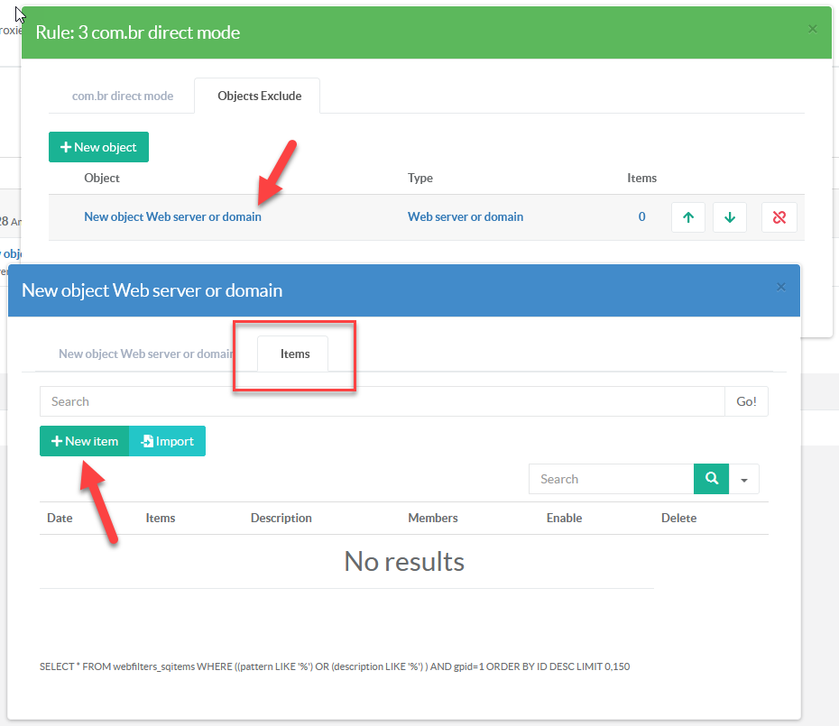Click the magnifier search button
839x726 pixels.
pos(711,479)
